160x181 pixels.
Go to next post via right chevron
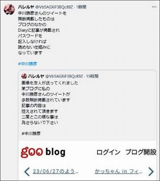tap(151, 172)
